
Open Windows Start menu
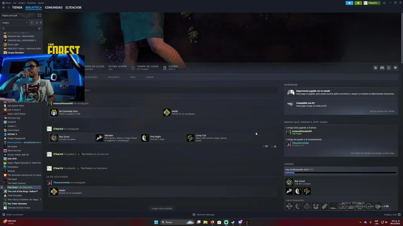(156, 222)
